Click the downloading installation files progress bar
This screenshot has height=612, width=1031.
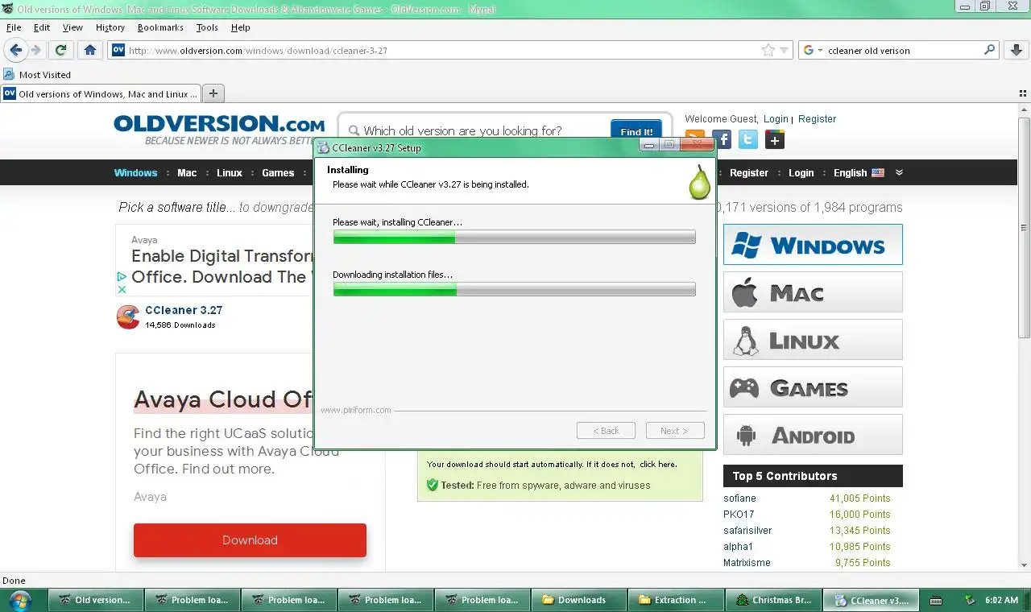[x=514, y=289]
